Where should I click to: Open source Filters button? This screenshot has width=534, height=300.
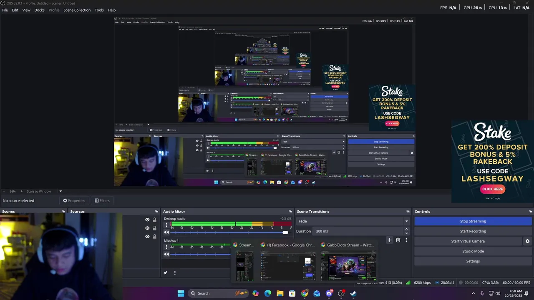point(102,200)
